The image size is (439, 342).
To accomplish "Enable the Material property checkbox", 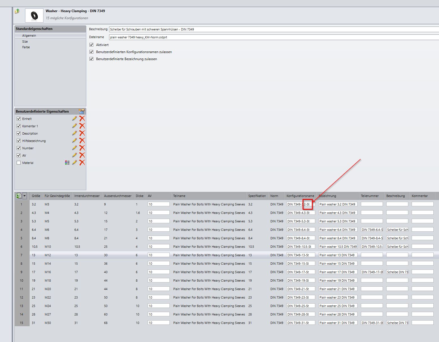I will (x=19, y=163).
